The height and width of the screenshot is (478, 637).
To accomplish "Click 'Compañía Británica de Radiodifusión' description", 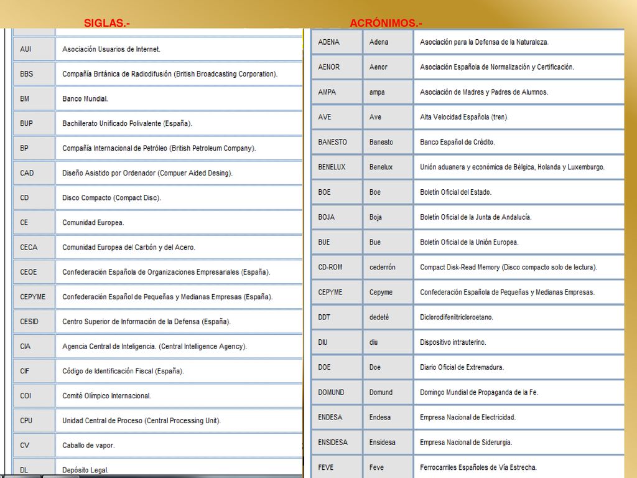I will pyautogui.click(x=170, y=74).
